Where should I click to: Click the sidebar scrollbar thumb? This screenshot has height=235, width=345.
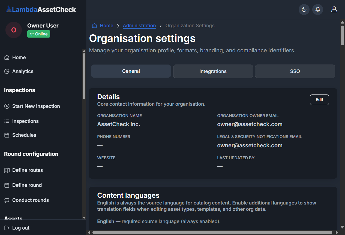84,76
